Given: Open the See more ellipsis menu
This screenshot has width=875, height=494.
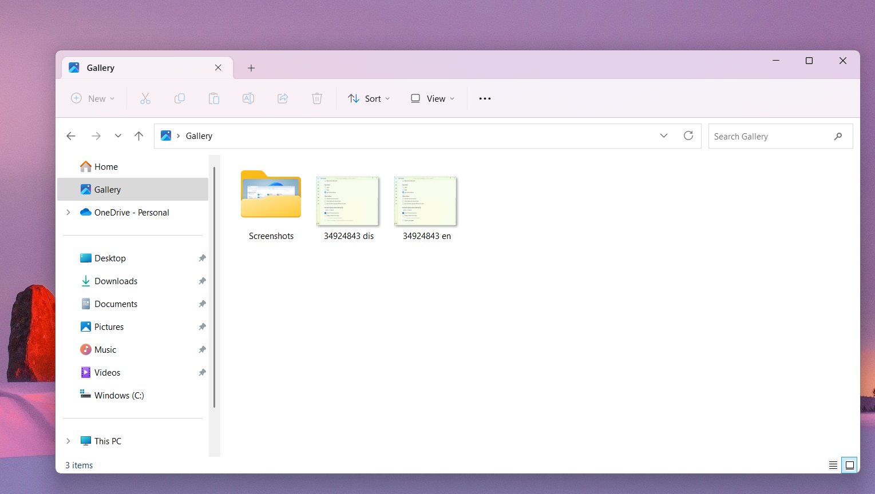Looking at the screenshot, I should [485, 98].
